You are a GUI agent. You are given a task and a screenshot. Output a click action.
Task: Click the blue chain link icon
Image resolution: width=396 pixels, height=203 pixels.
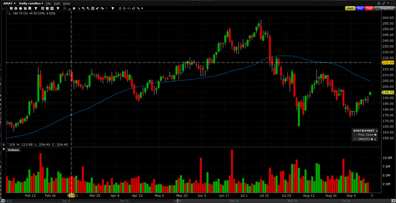pos(383,3)
